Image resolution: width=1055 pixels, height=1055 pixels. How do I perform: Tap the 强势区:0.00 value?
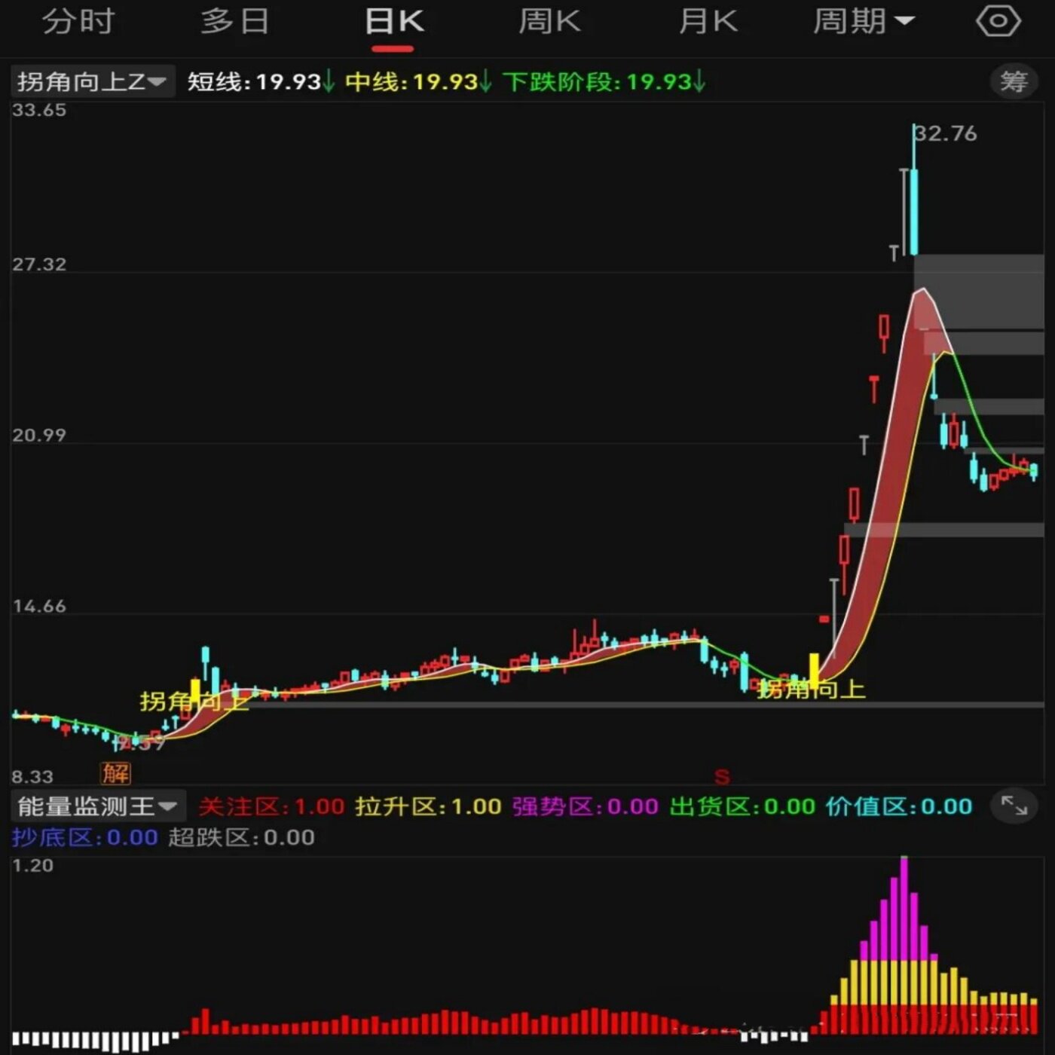point(586,806)
